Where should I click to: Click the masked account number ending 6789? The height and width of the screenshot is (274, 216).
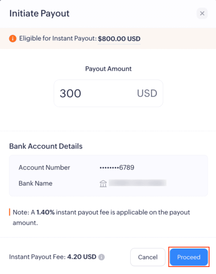pyautogui.click(x=117, y=168)
